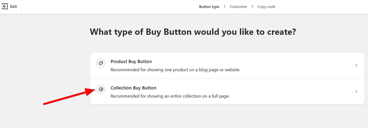Click the Buy Button type heading
This screenshot has height=128, width=368.
click(193, 32)
